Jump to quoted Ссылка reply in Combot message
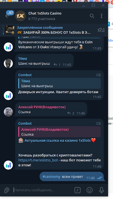Screen dimensions: 113x200 [60, 132]
